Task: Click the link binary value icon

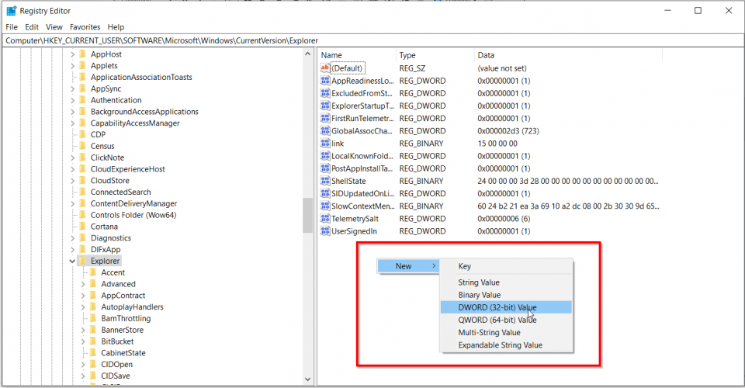Action: pos(325,144)
